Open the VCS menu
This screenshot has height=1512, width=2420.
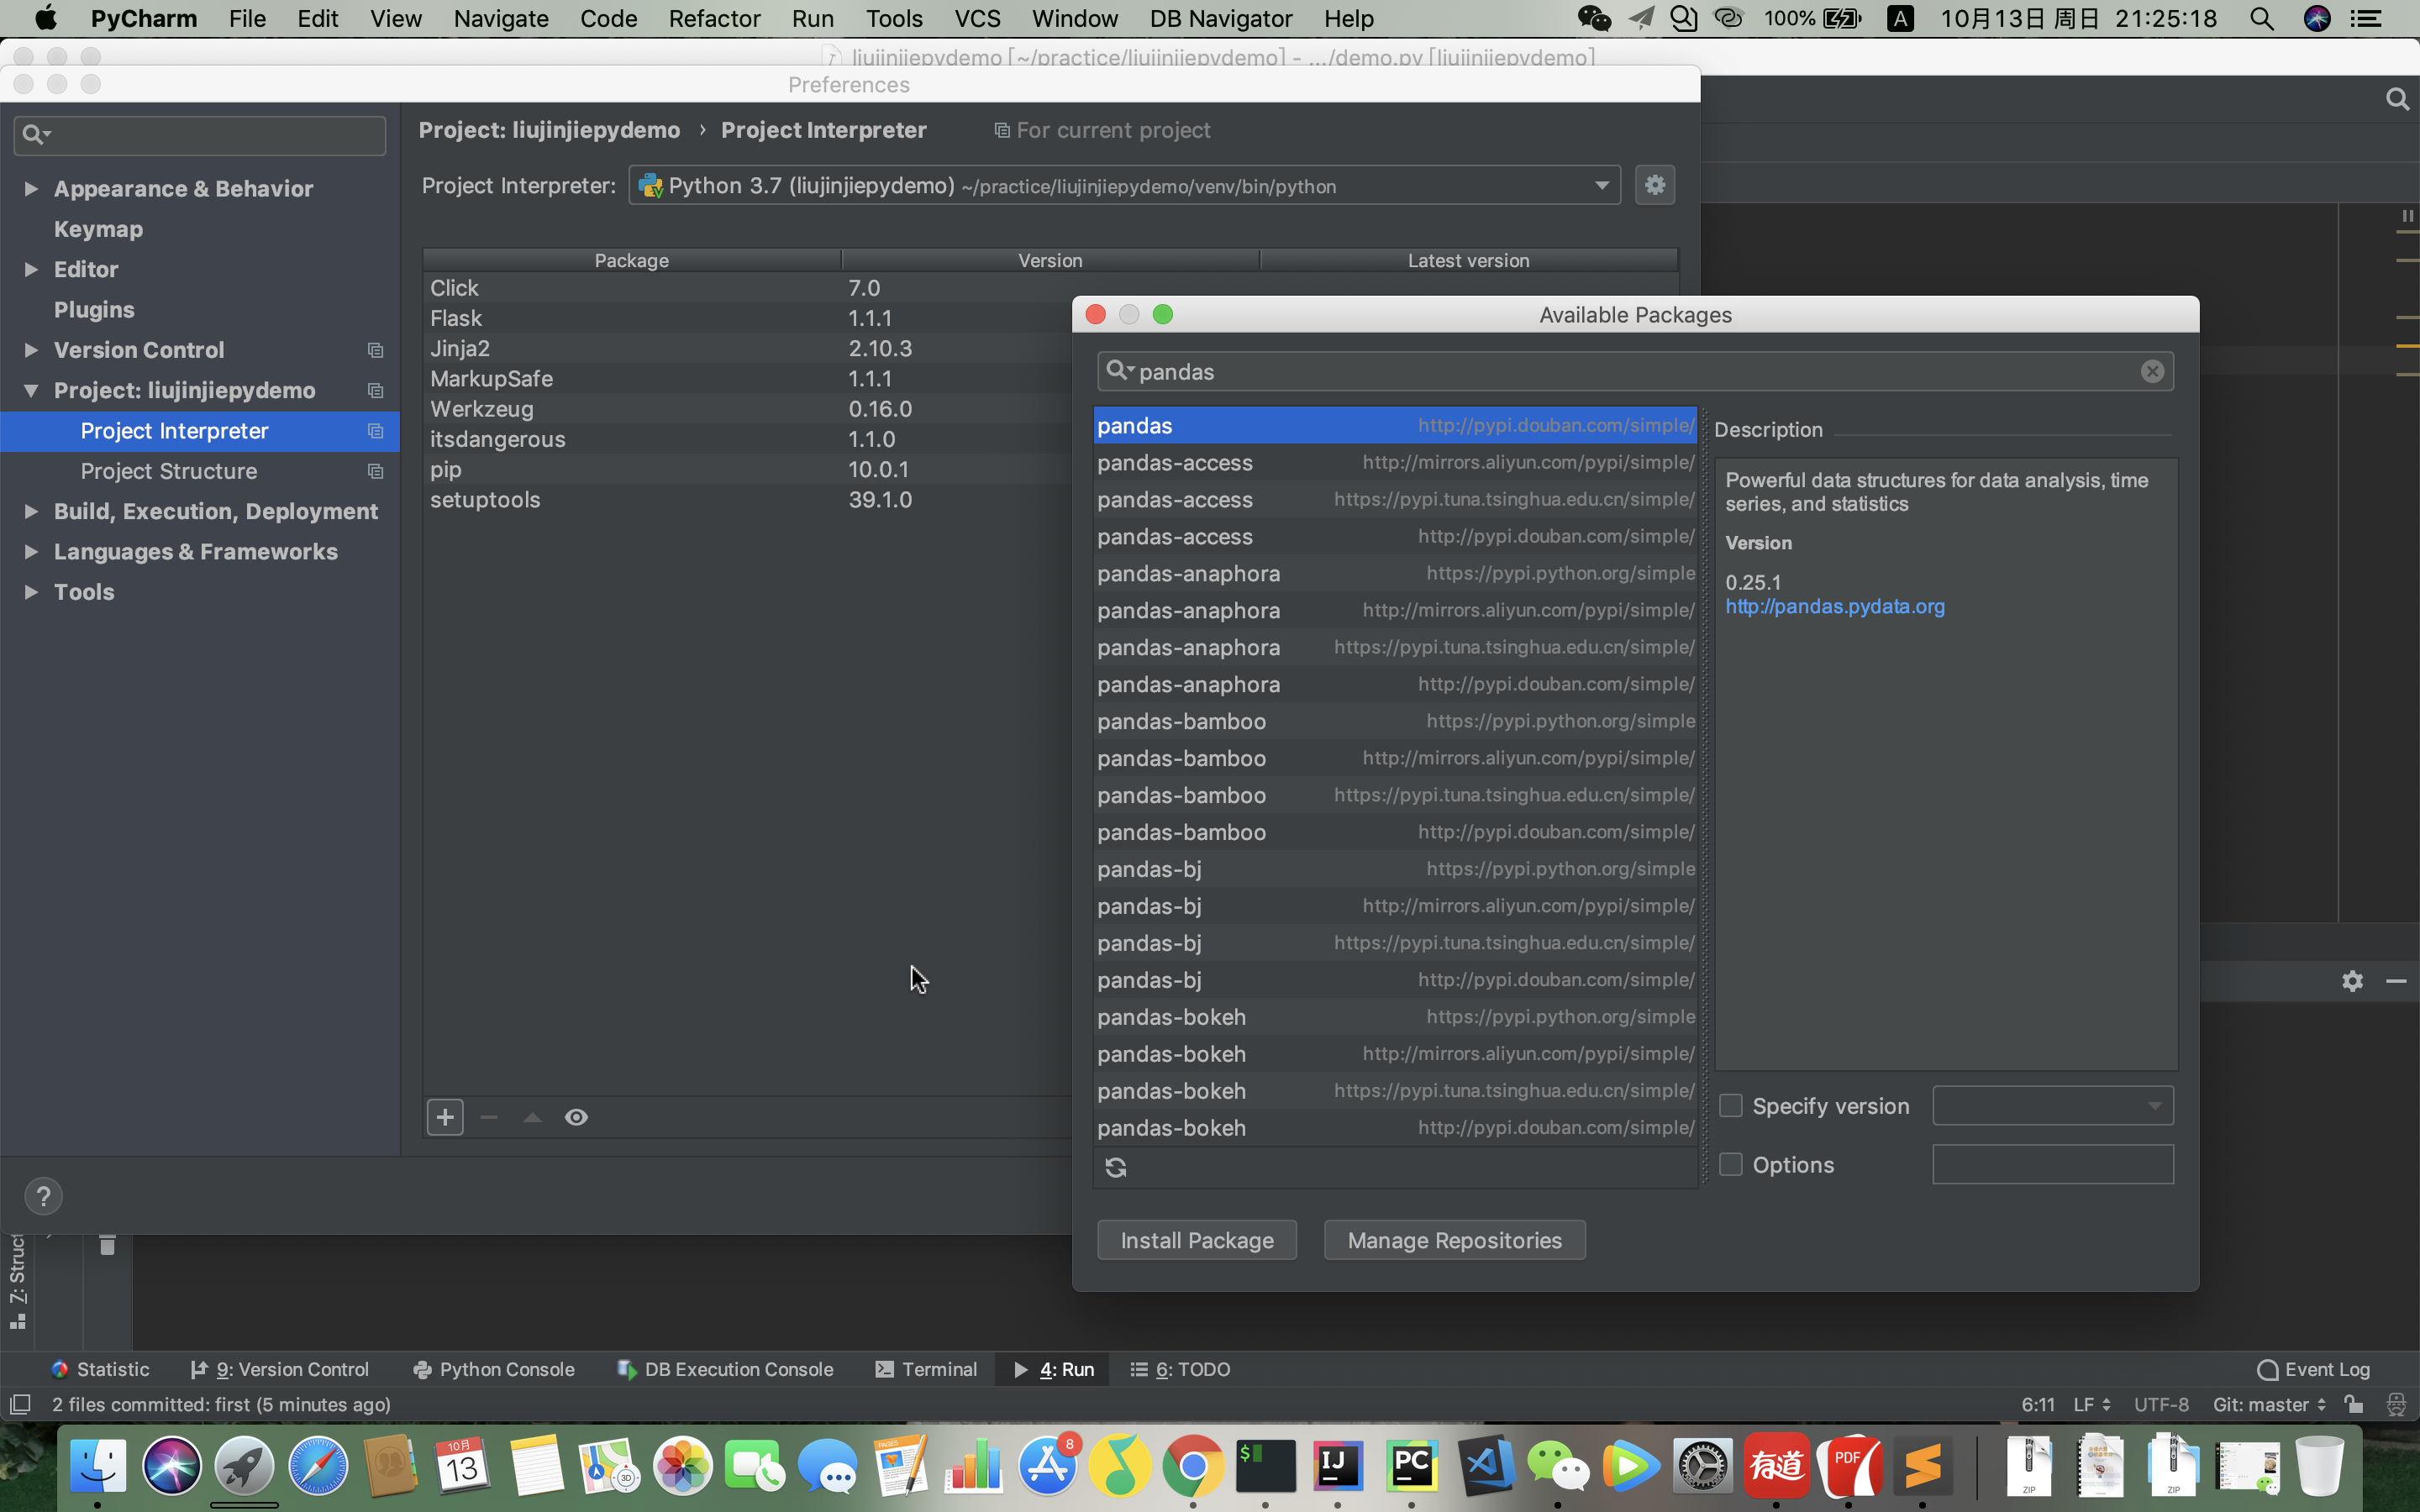point(977,18)
